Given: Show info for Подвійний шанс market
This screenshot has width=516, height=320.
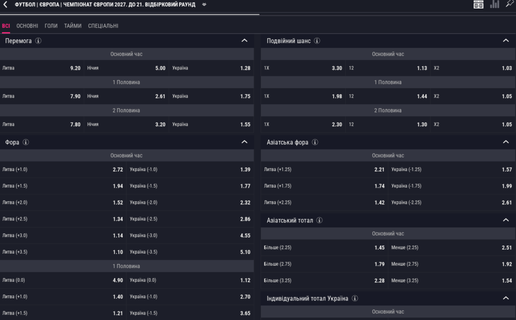Looking at the screenshot, I should click(x=317, y=41).
